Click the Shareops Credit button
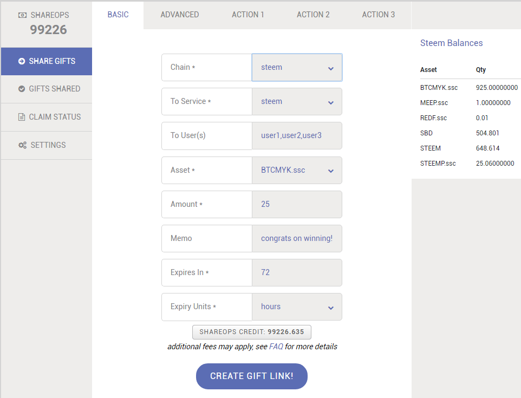Screen dimensions: 521x398 coord(252,332)
